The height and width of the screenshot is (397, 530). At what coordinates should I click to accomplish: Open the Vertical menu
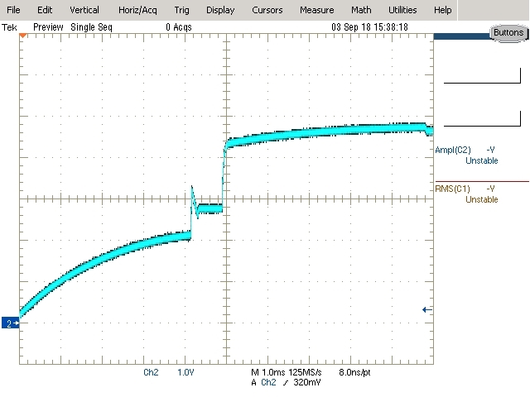tap(84, 10)
